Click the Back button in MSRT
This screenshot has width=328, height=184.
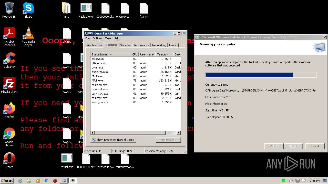coord(274,146)
